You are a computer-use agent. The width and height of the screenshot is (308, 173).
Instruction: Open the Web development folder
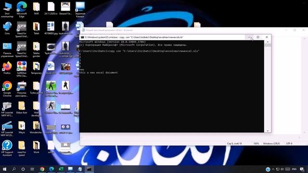37,109
